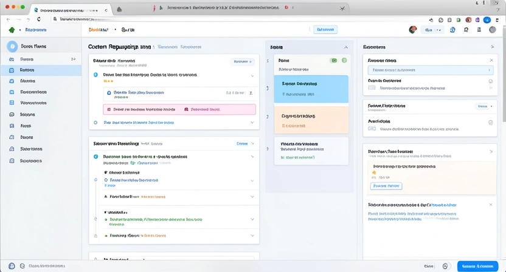This screenshot has width=506, height=272.
Task: Select the filled blue radio in the first card
Action: tap(95, 75)
